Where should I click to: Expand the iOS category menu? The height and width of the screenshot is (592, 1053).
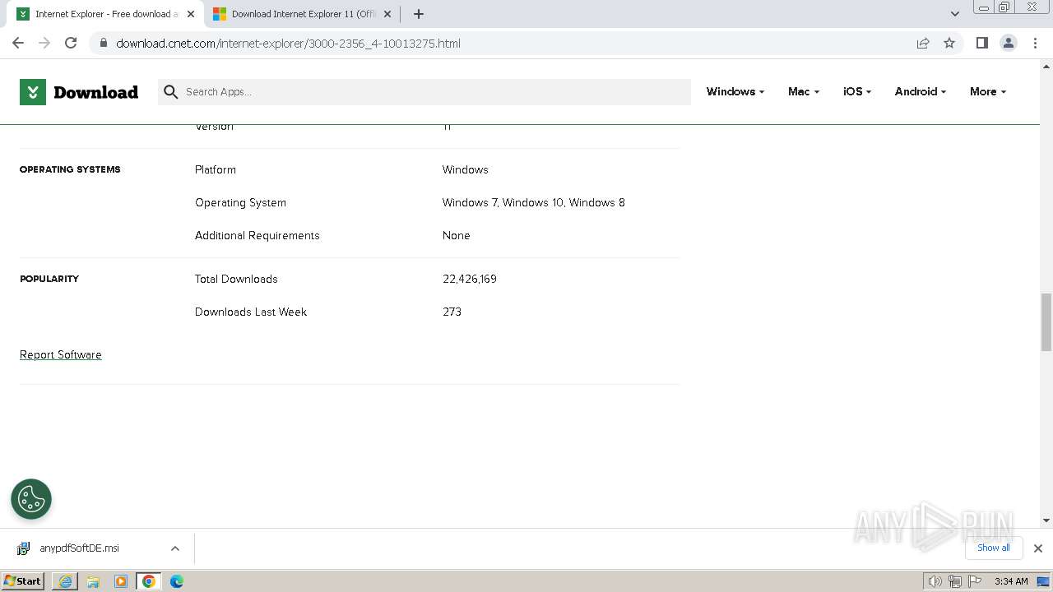click(x=857, y=91)
